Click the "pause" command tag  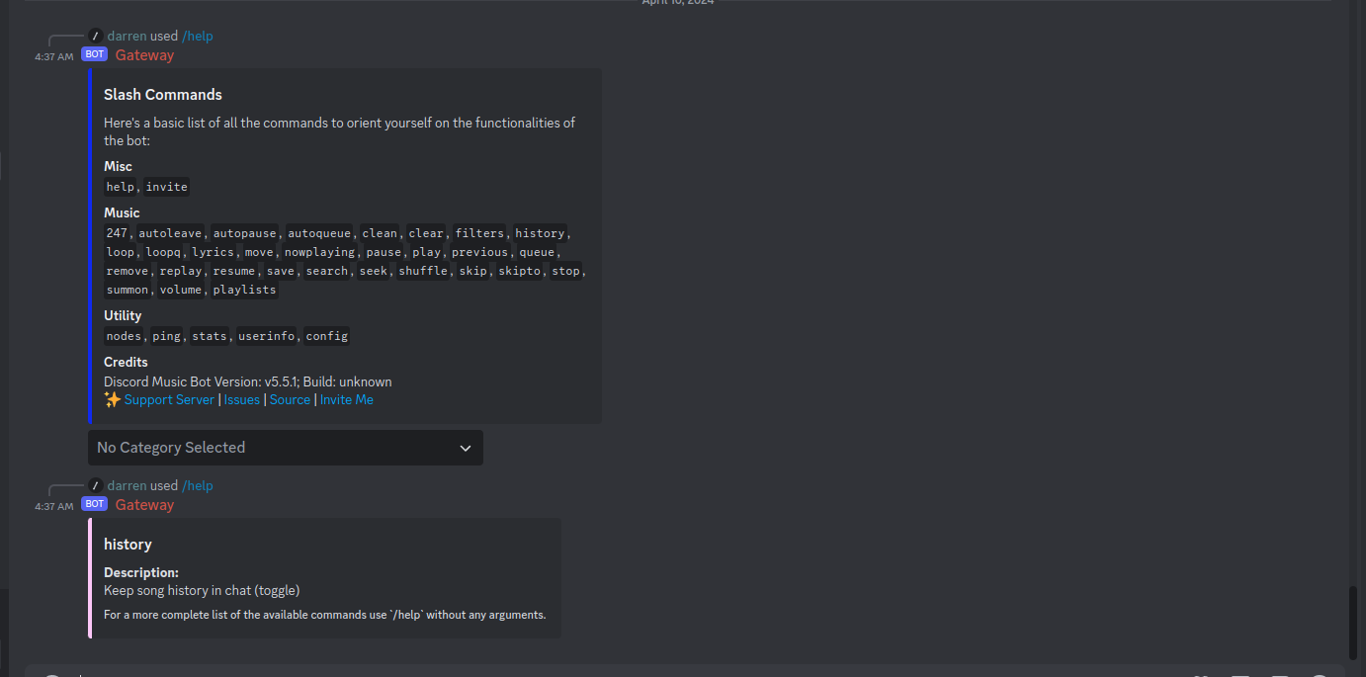point(384,252)
